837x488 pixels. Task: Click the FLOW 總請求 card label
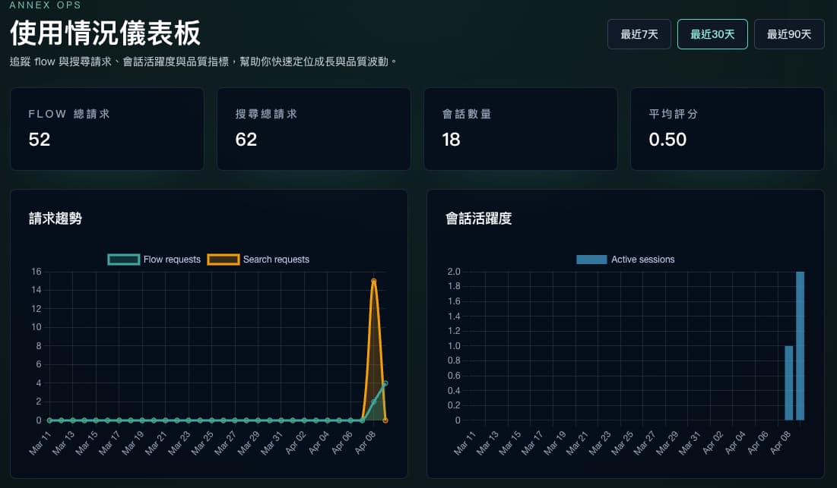[x=69, y=114]
